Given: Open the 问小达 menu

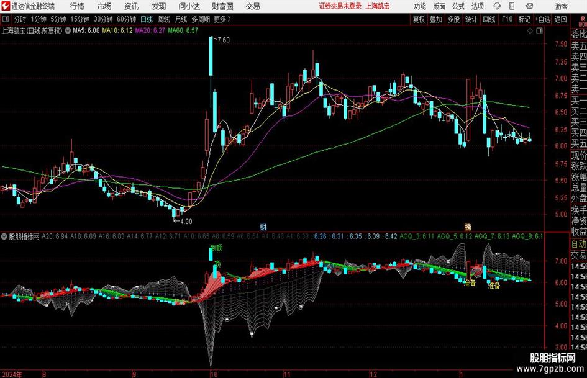Looking at the screenshot, I should 189,6.
